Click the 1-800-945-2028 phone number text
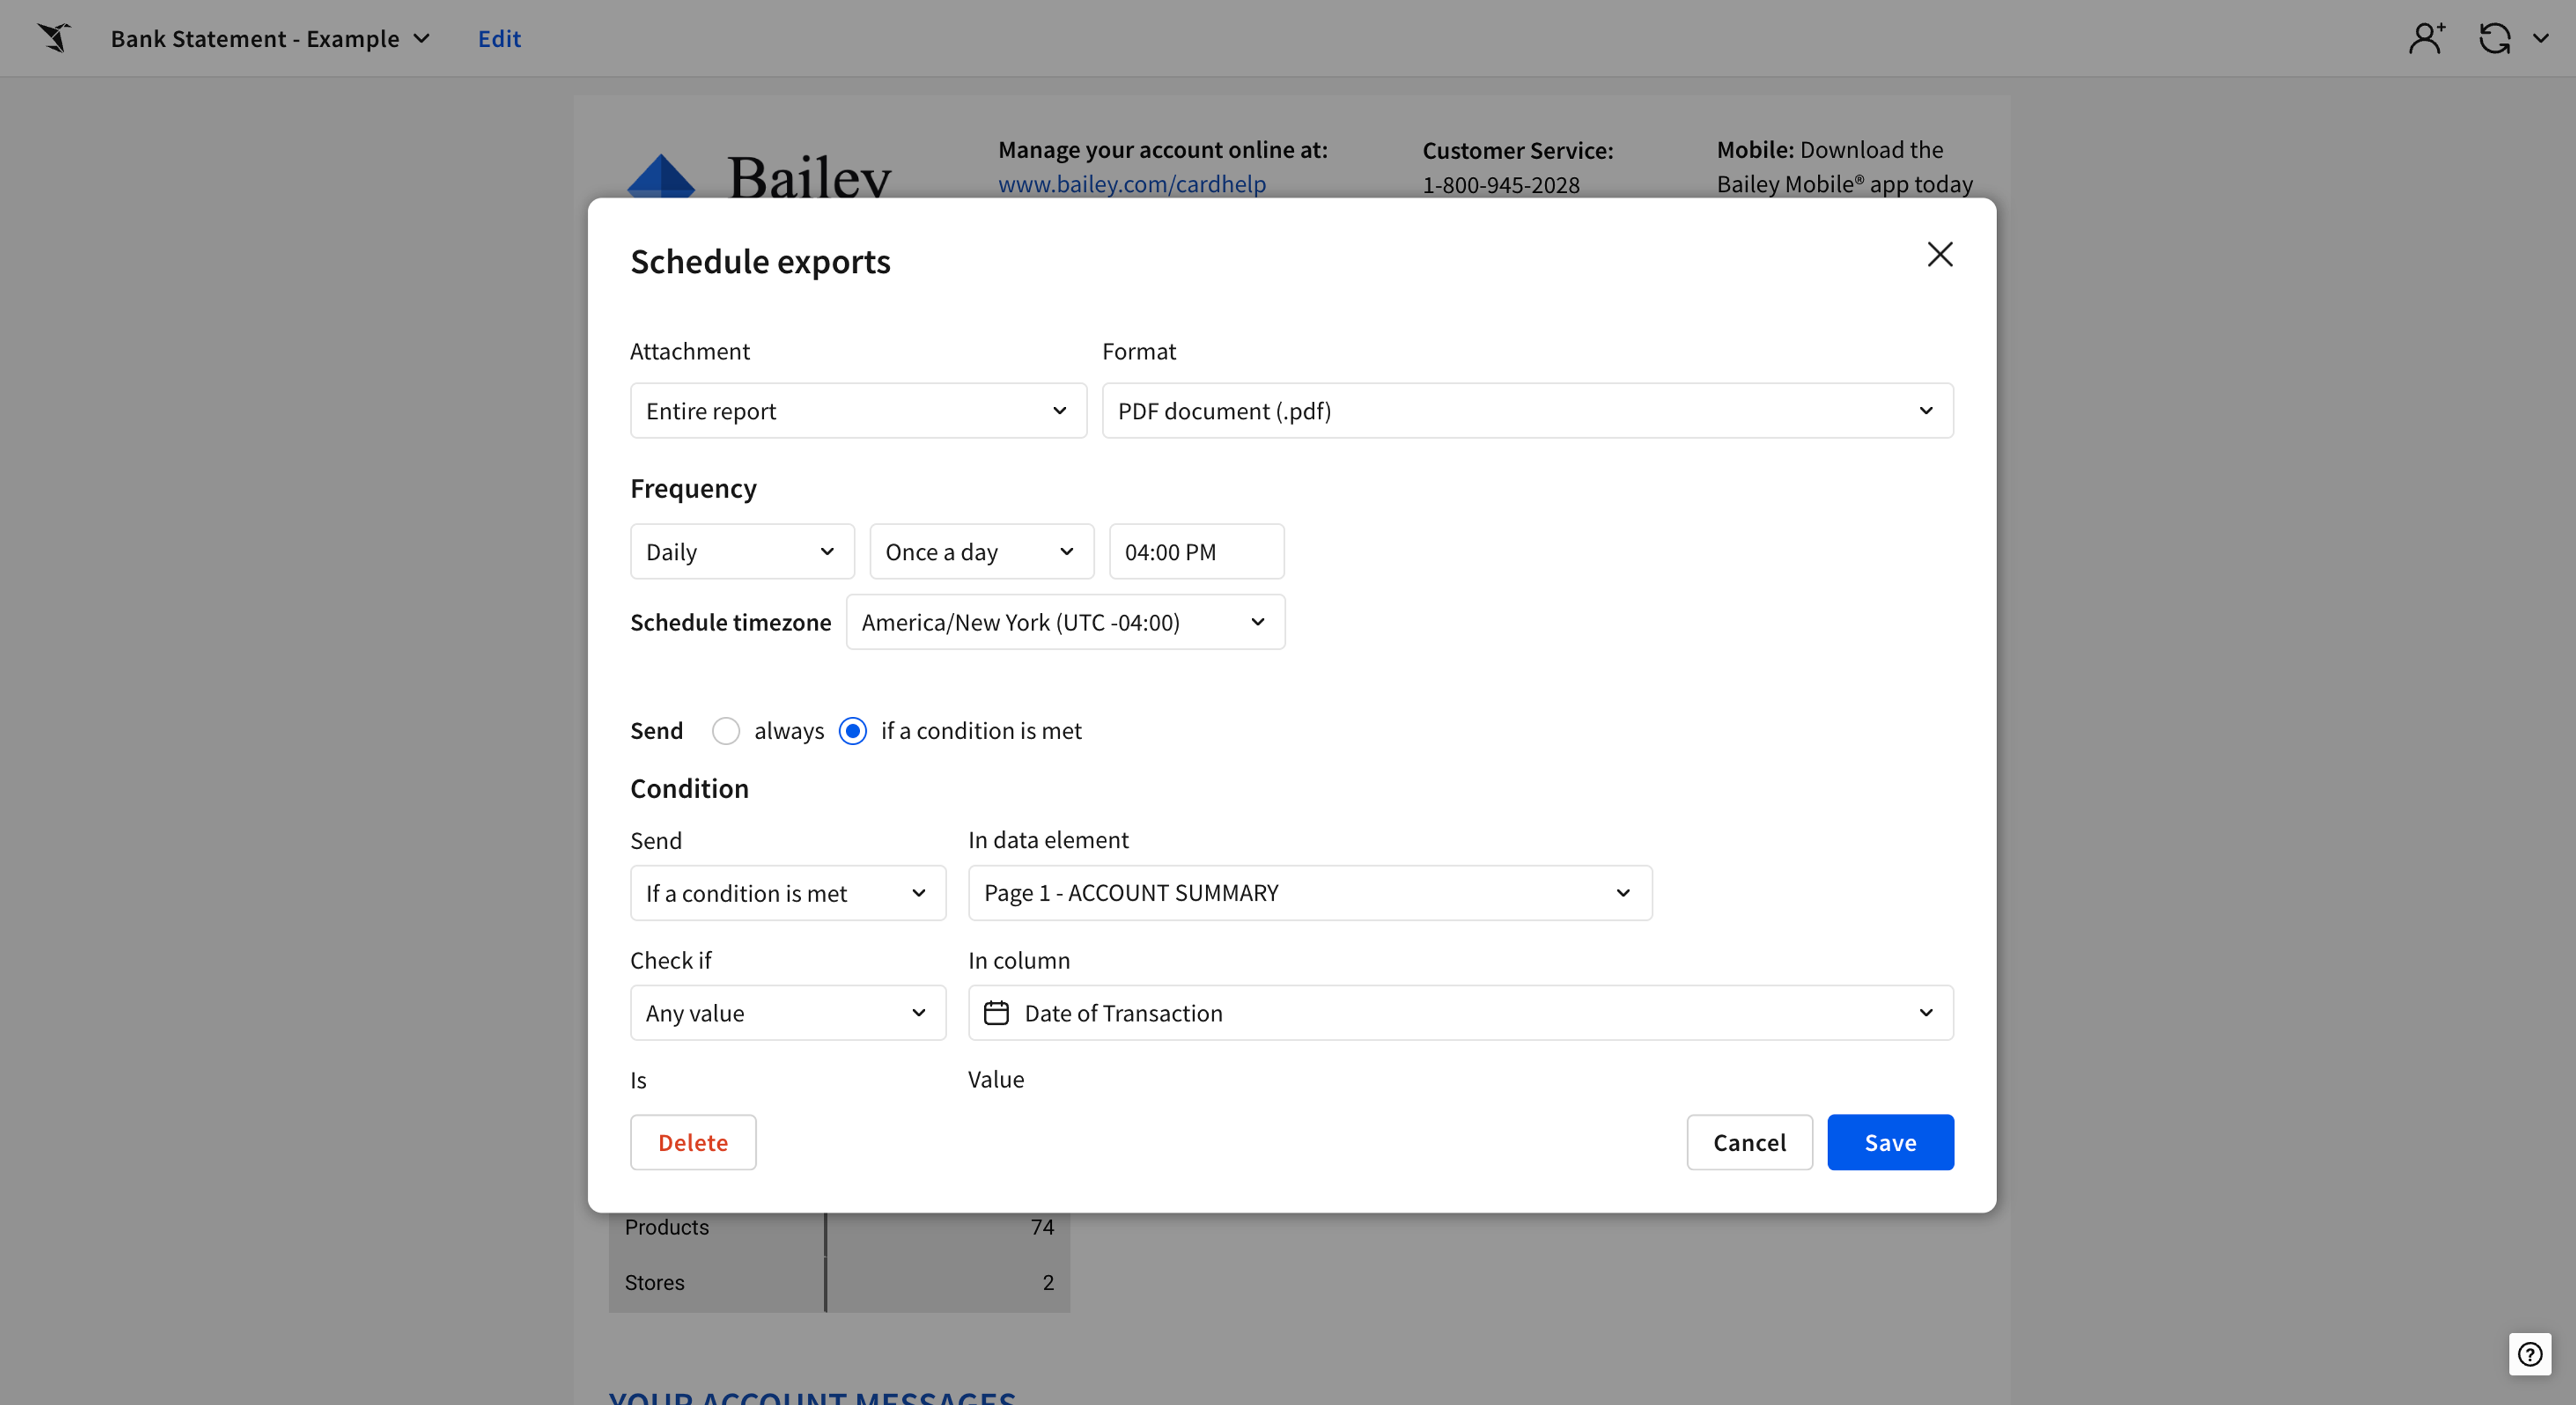This screenshot has height=1405, width=2576. click(1501, 185)
